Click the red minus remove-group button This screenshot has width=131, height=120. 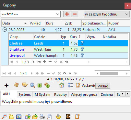[x=75, y=14]
